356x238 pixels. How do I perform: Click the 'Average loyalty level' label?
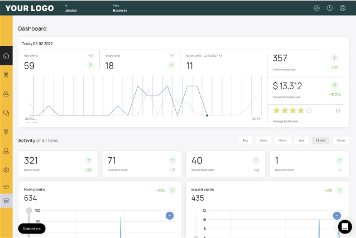286,122
